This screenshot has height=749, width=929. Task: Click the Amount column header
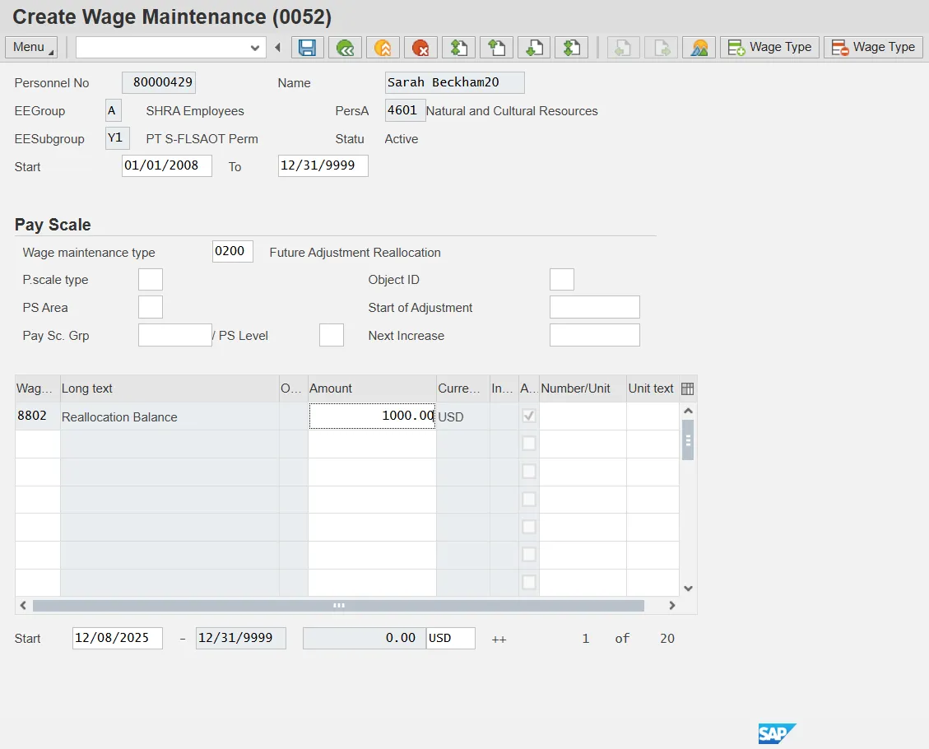pos(371,388)
